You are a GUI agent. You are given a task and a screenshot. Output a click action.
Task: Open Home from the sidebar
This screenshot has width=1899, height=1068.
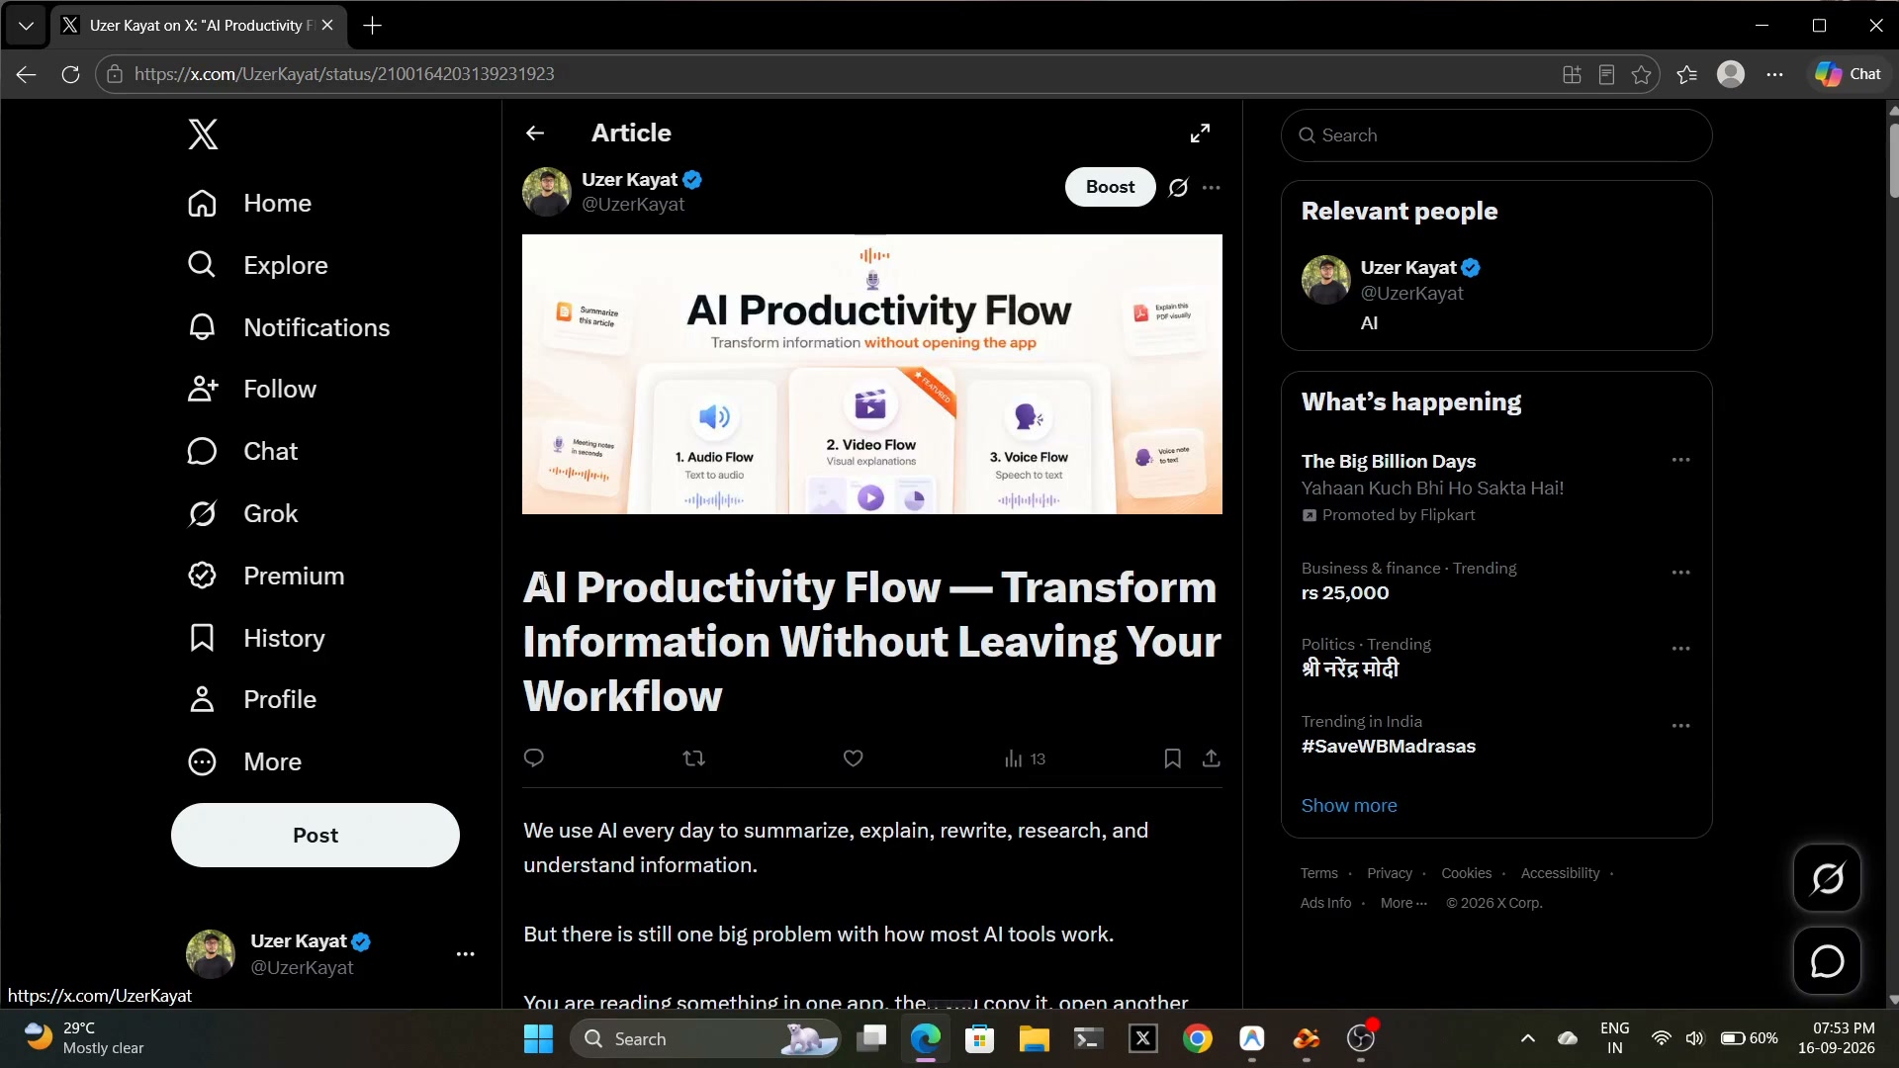pos(249,203)
